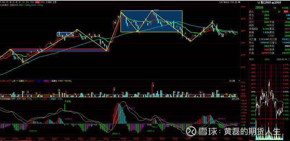
Task: Click the tallest volume bar marker
Action: coord(153,83)
